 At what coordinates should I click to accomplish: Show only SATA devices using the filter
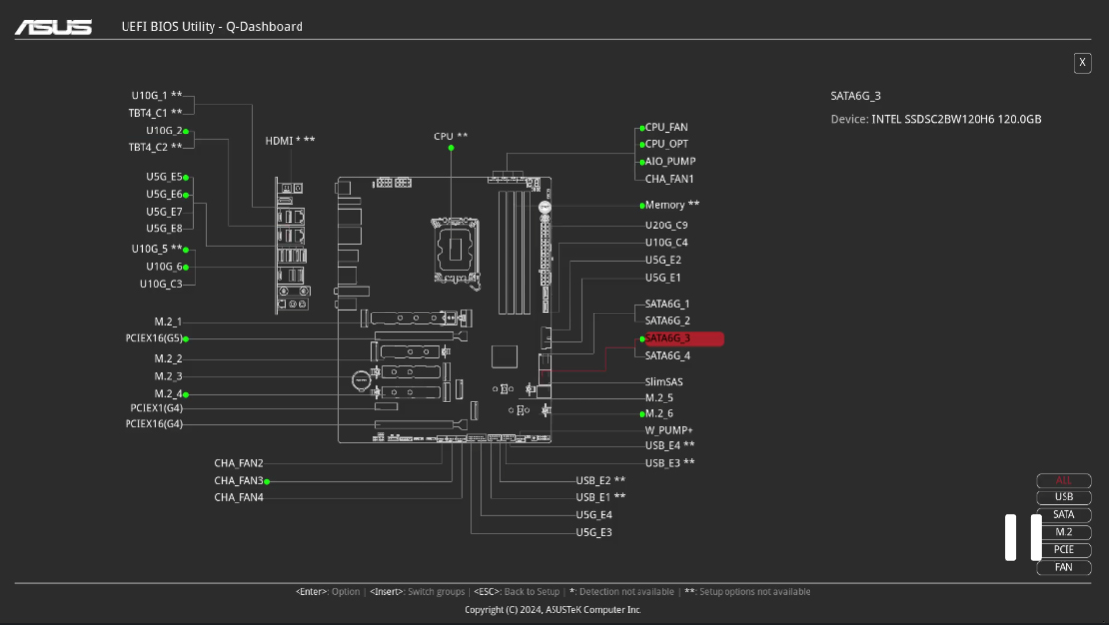click(1064, 514)
